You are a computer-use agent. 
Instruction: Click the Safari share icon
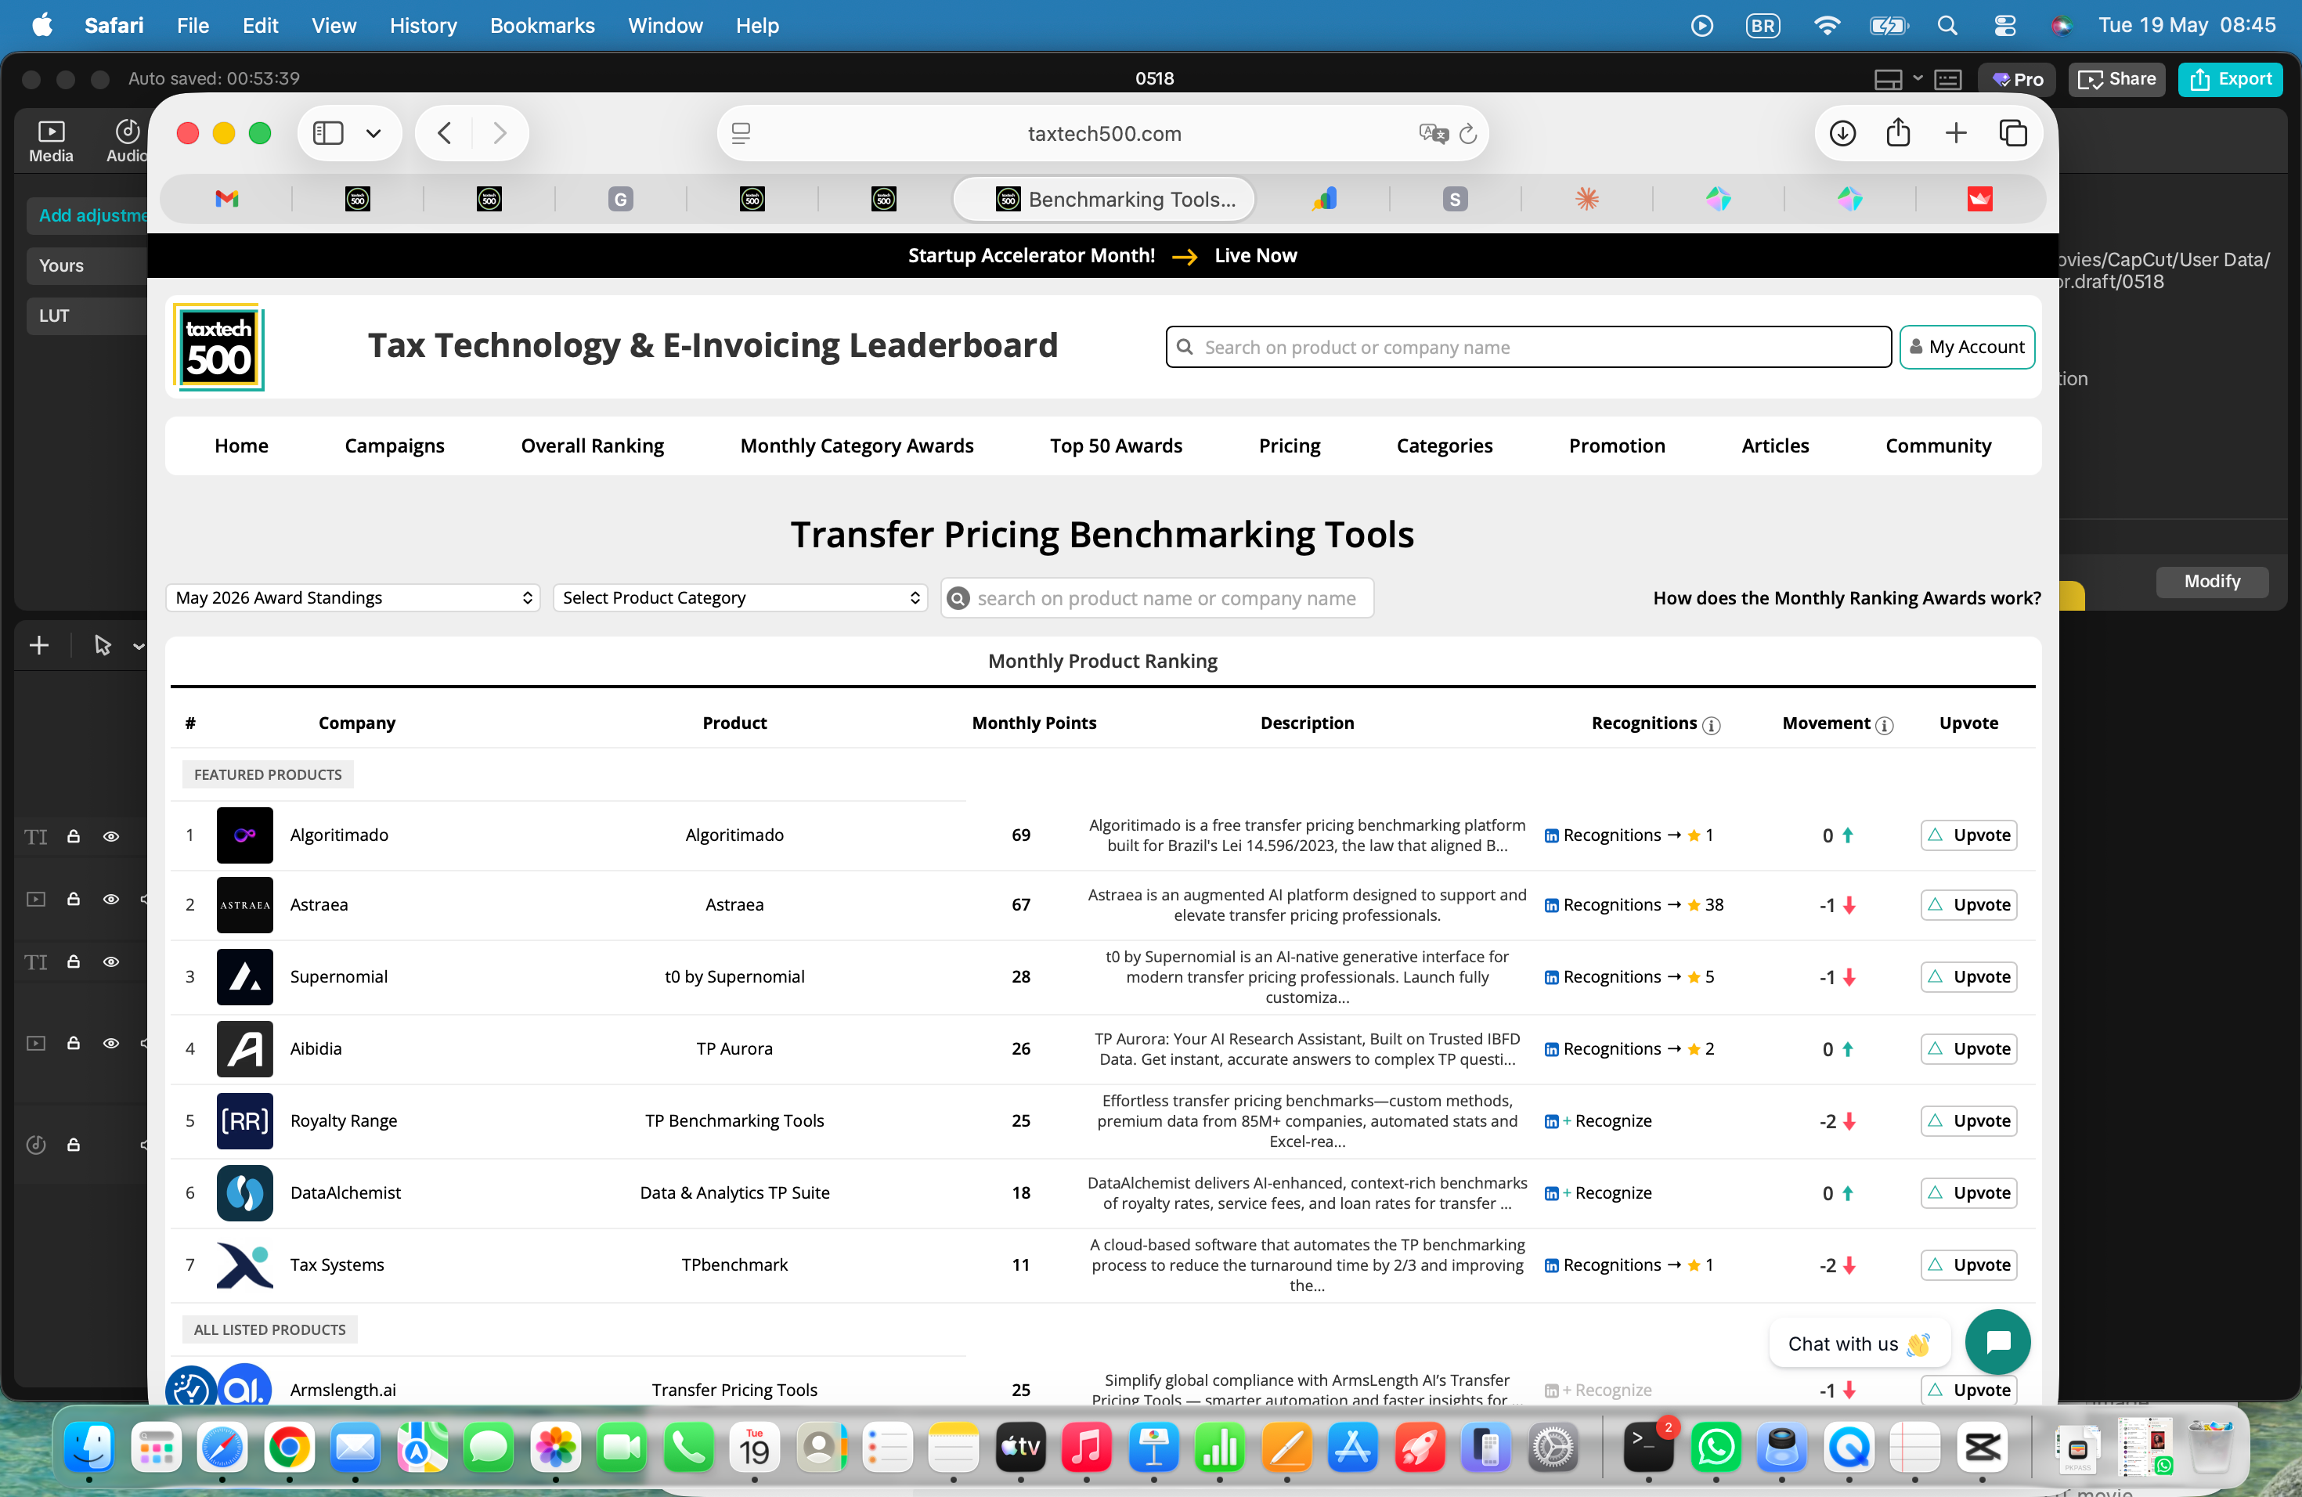[1898, 132]
